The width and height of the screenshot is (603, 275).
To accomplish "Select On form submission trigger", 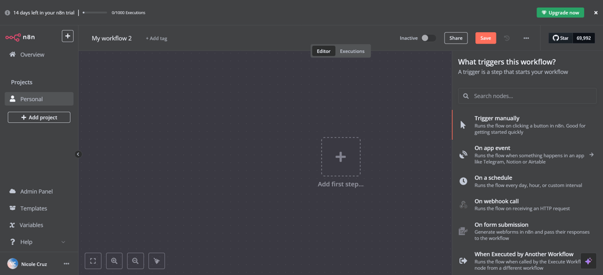I will pos(527,231).
